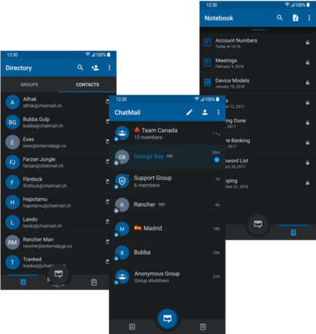Tap the blue chat button at bottom center
The width and height of the screenshot is (316, 334).
pyautogui.click(x=167, y=319)
